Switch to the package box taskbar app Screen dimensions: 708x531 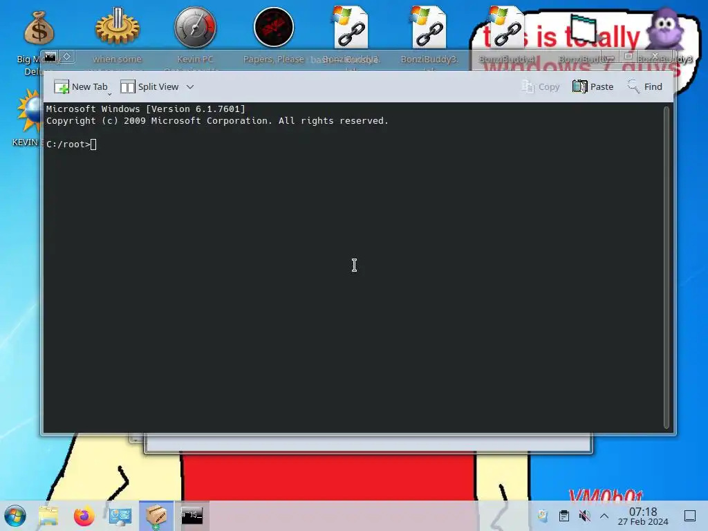[x=156, y=516]
